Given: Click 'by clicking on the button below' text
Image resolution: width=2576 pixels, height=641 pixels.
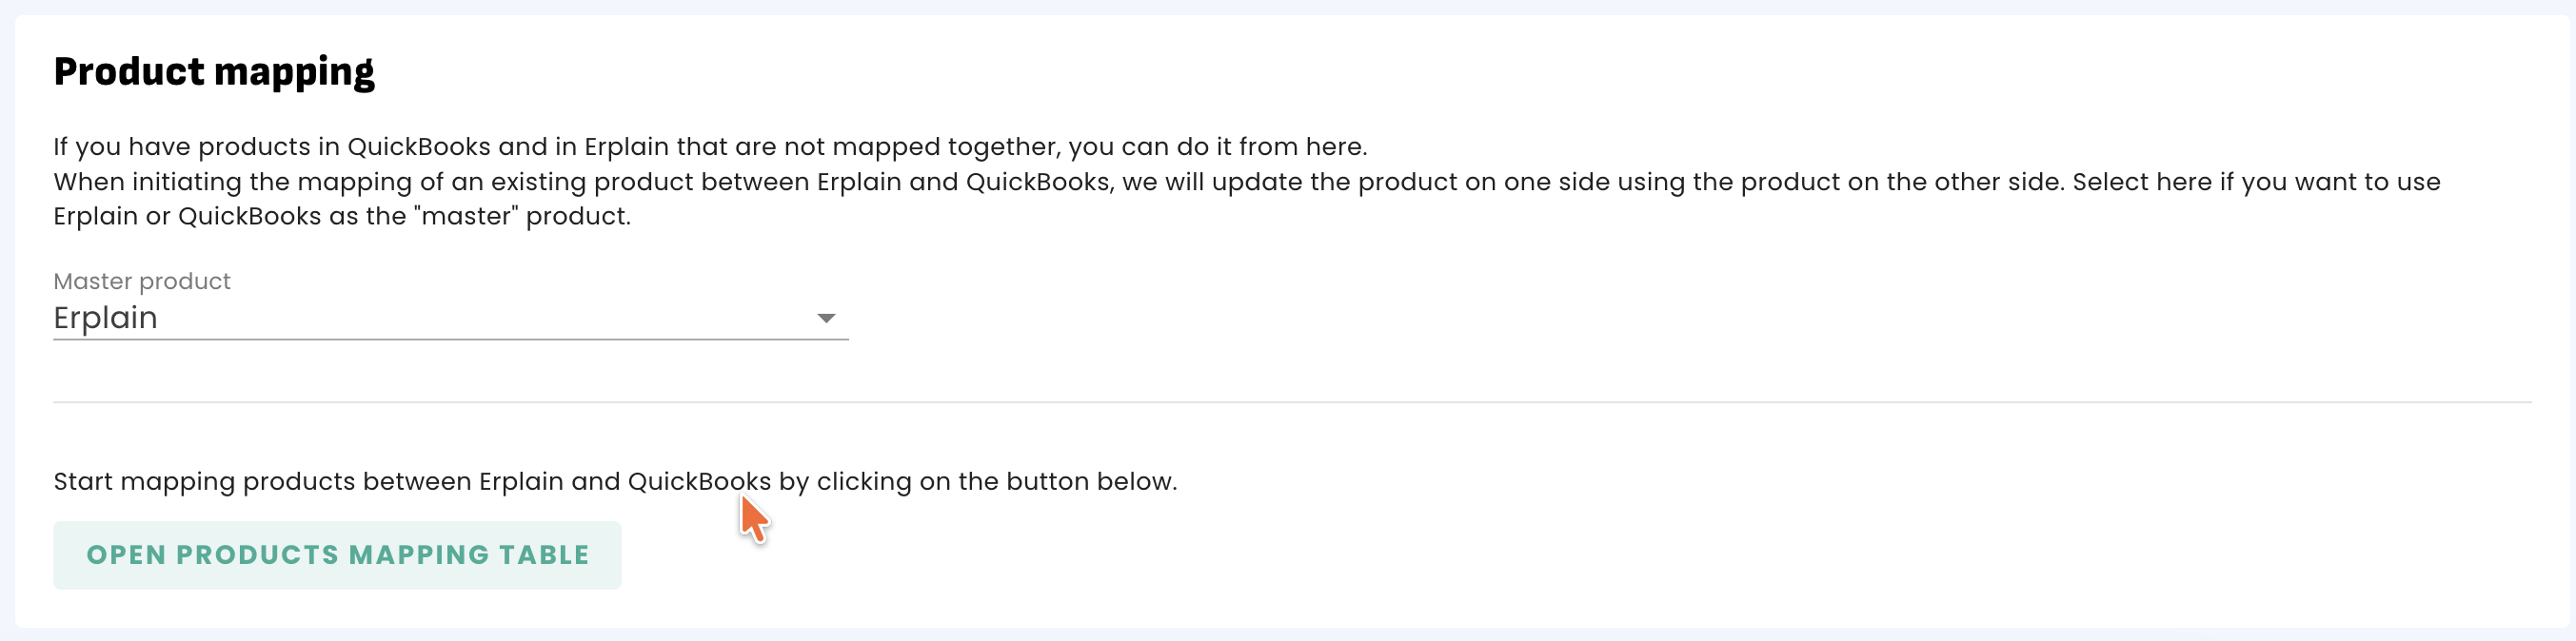Looking at the screenshot, I should tap(977, 481).
